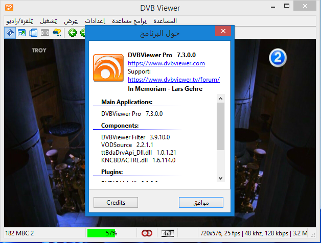Click the overlapping windows toolbar icon
Screen dimensions: 321x243
(33, 33)
